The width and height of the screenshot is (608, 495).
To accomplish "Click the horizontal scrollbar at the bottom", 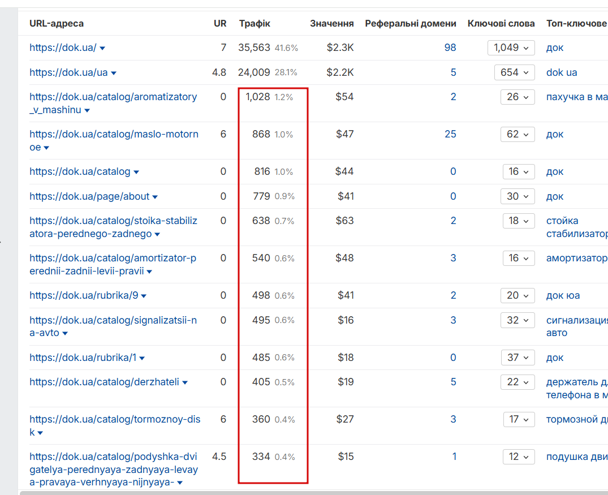I will tap(314, 493).
